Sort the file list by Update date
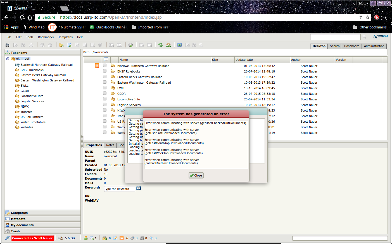 coord(244,60)
